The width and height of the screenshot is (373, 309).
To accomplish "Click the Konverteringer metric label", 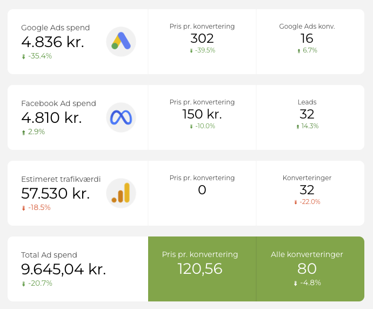I will [x=307, y=178].
